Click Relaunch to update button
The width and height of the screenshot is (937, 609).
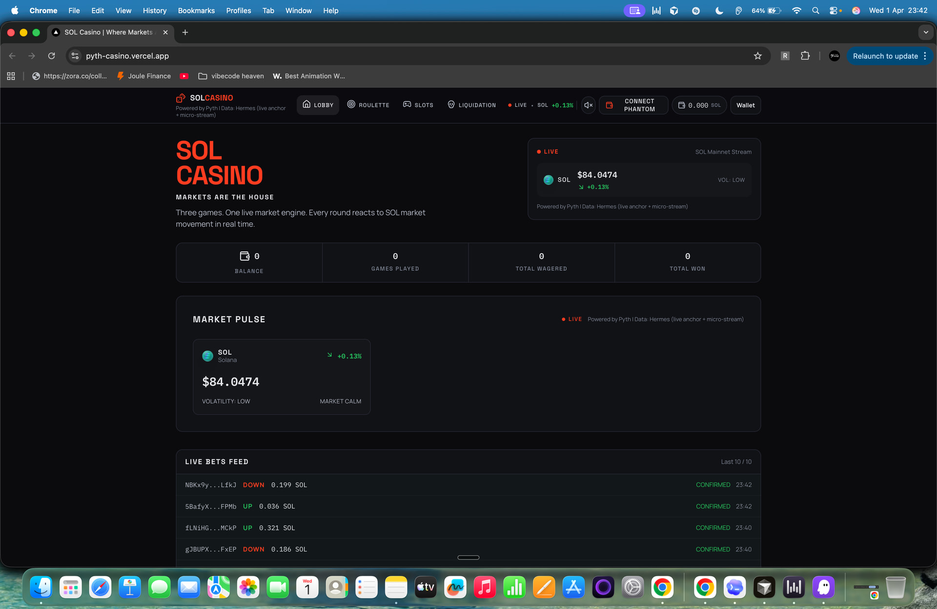click(885, 56)
